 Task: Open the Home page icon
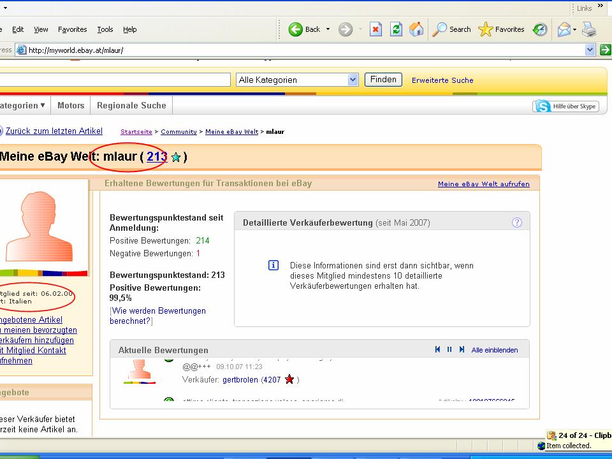tap(416, 29)
